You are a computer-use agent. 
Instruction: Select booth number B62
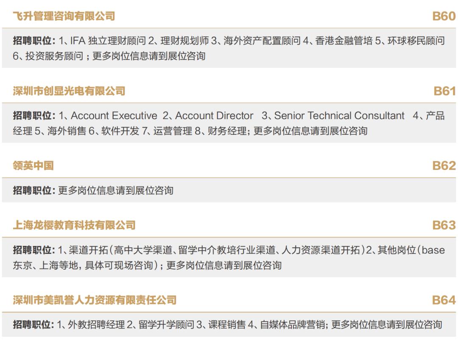pos(444,166)
